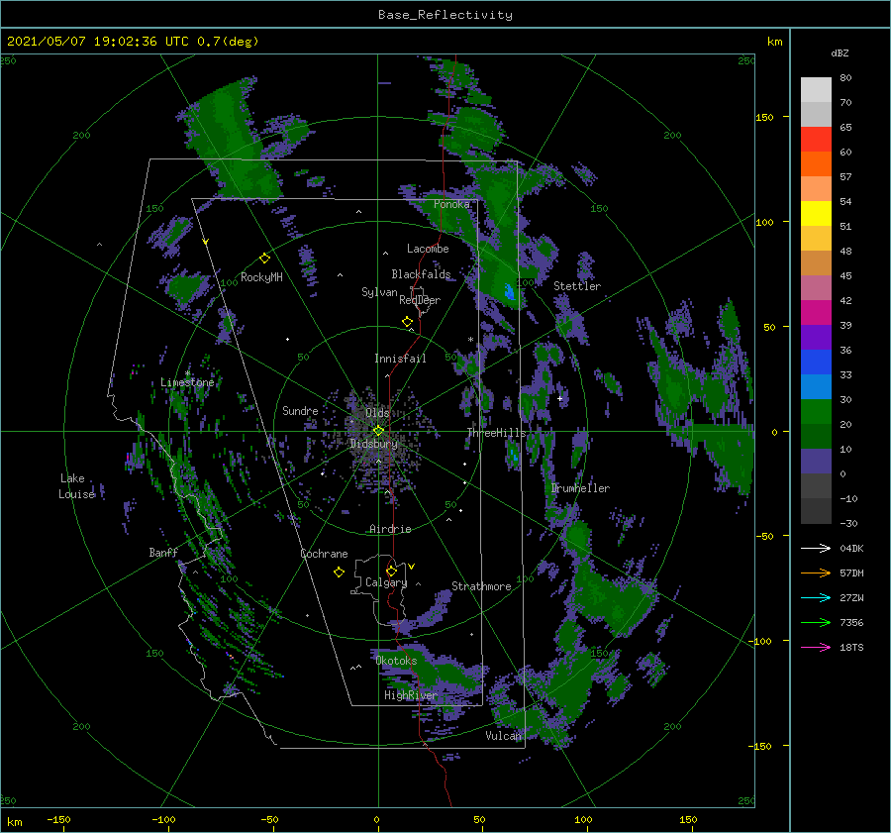Click the Sundre city label

pyautogui.click(x=300, y=411)
